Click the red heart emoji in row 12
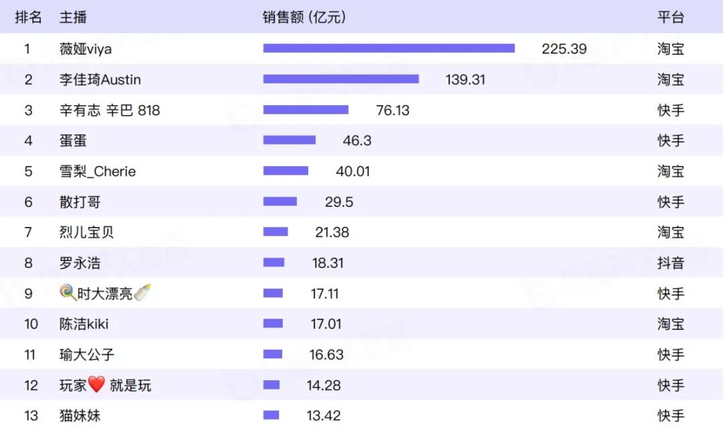Image resolution: width=724 pixels, height=435 pixels. pyautogui.click(x=97, y=385)
